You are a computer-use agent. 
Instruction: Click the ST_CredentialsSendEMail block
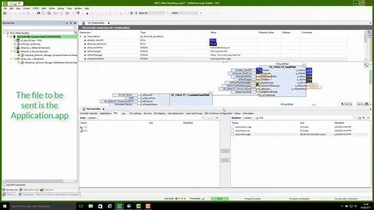[x=191, y=100]
